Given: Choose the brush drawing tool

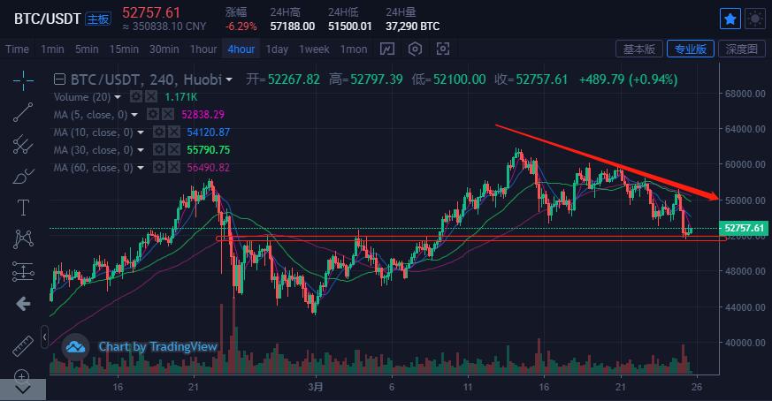Looking at the screenshot, I should click(23, 176).
